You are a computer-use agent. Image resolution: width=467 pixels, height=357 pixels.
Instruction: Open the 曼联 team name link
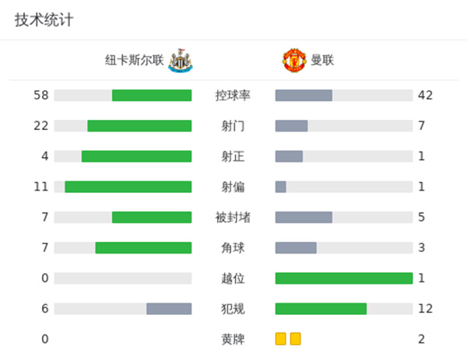(322, 60)
